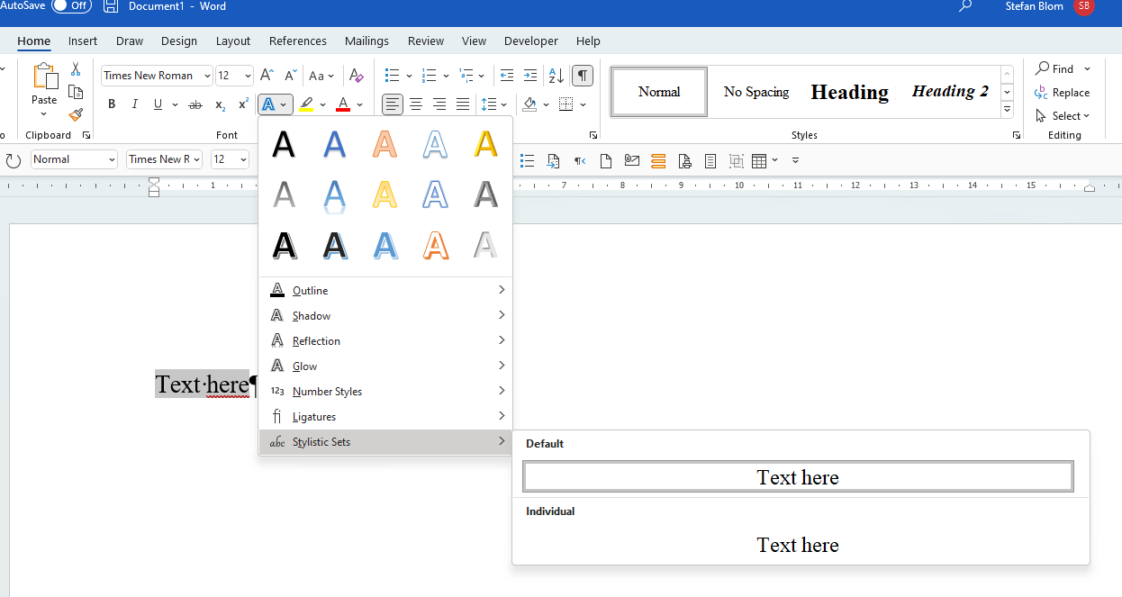Activate the Format Painter brush
The image size is (1122, 597).
coord(76,114)
